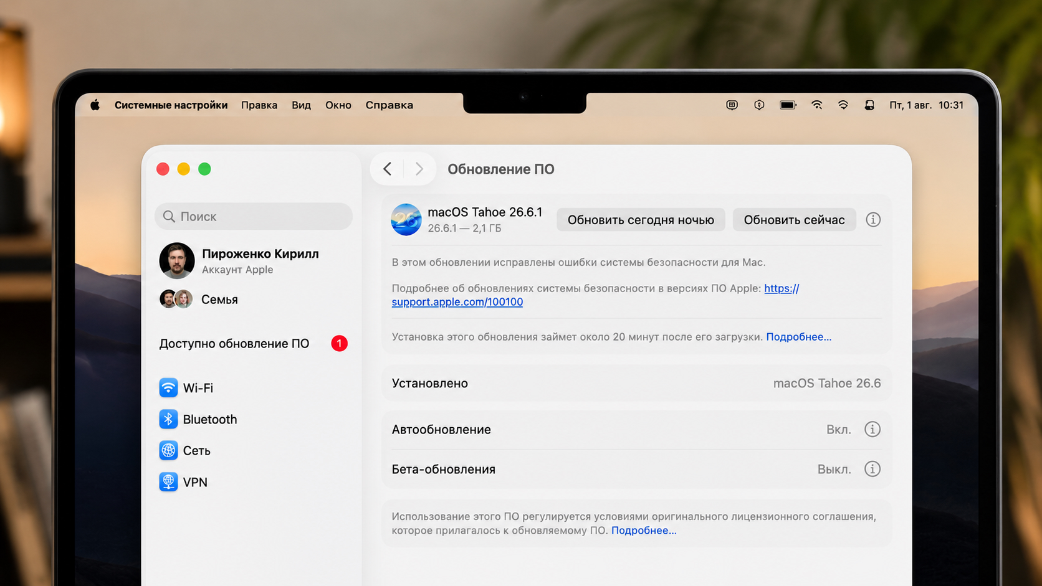Open the Wi-Fi settings label
This screenshot has height=586, width=1042.
[198, 387]
